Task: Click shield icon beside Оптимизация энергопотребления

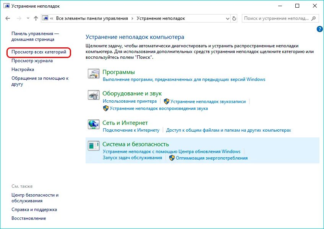Action: point(172,158)
